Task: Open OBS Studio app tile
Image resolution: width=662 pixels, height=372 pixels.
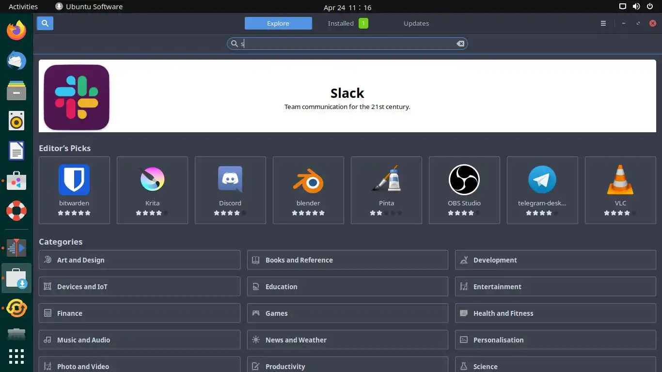Action: (464, 190)
